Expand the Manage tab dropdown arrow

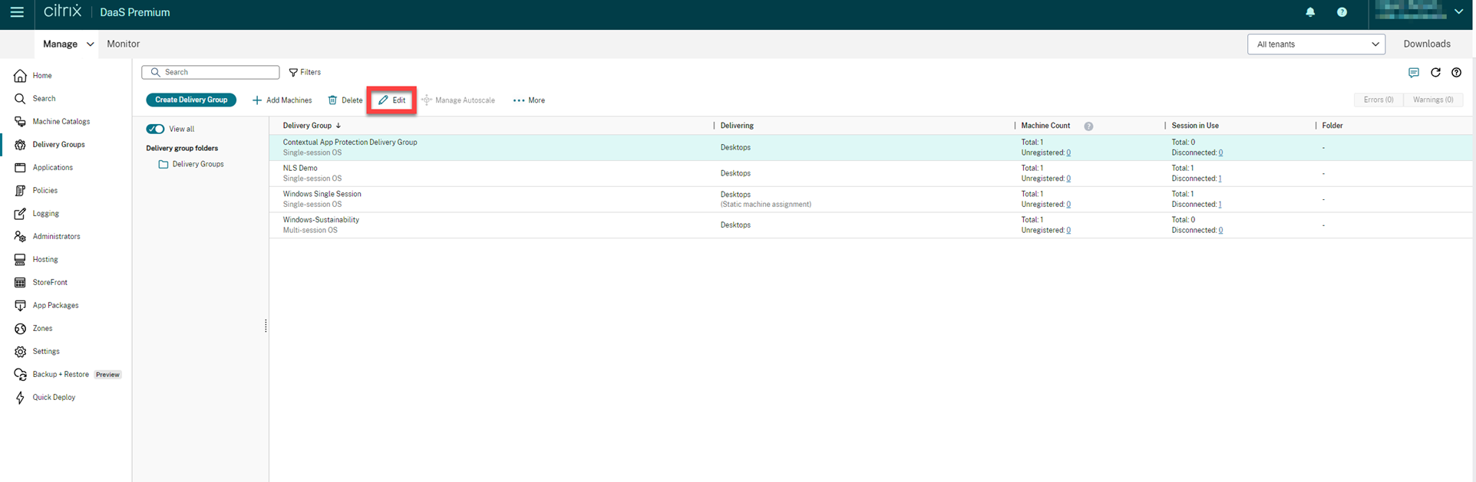[90, 44]
